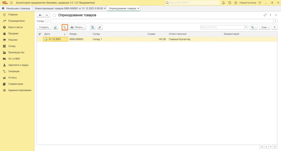Add Оприходование товаров to favorites star
Image resolution: width=281 pixels, height=151 pixels.
[54, 15]
